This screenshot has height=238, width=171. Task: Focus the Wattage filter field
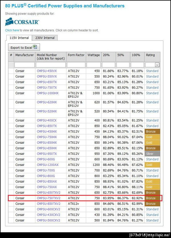pyautogui.click(x=93, y=65)
